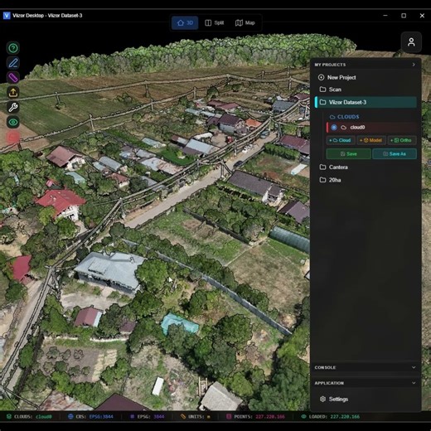
Task: Switch to the Split view tab
Action: coord(214,22)
